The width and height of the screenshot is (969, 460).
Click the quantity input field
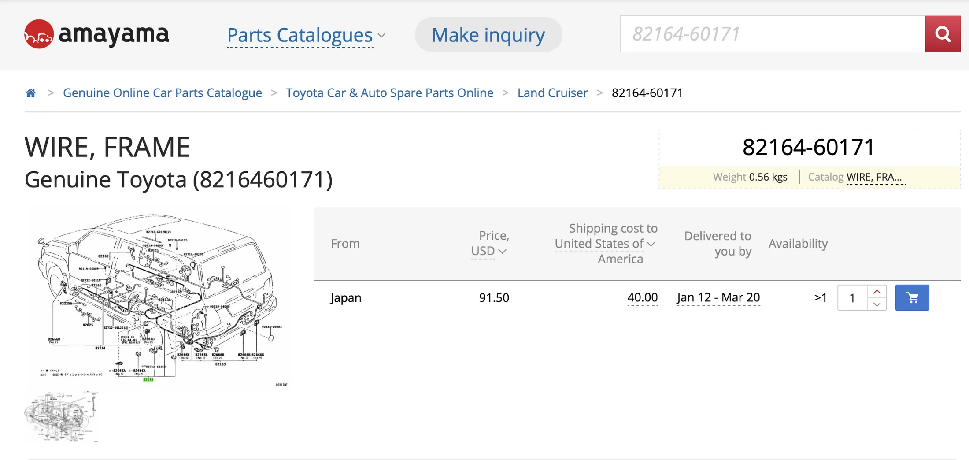point(852,298)
